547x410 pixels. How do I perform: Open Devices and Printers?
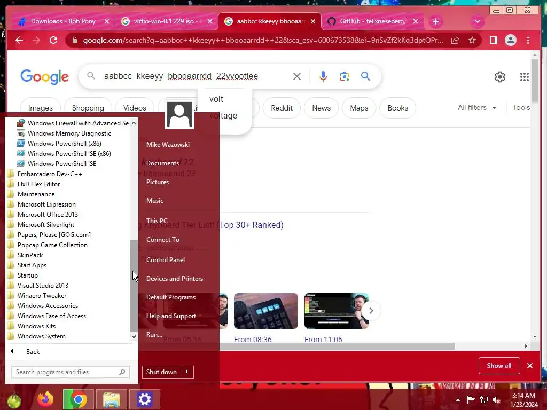tap(175, 279)
